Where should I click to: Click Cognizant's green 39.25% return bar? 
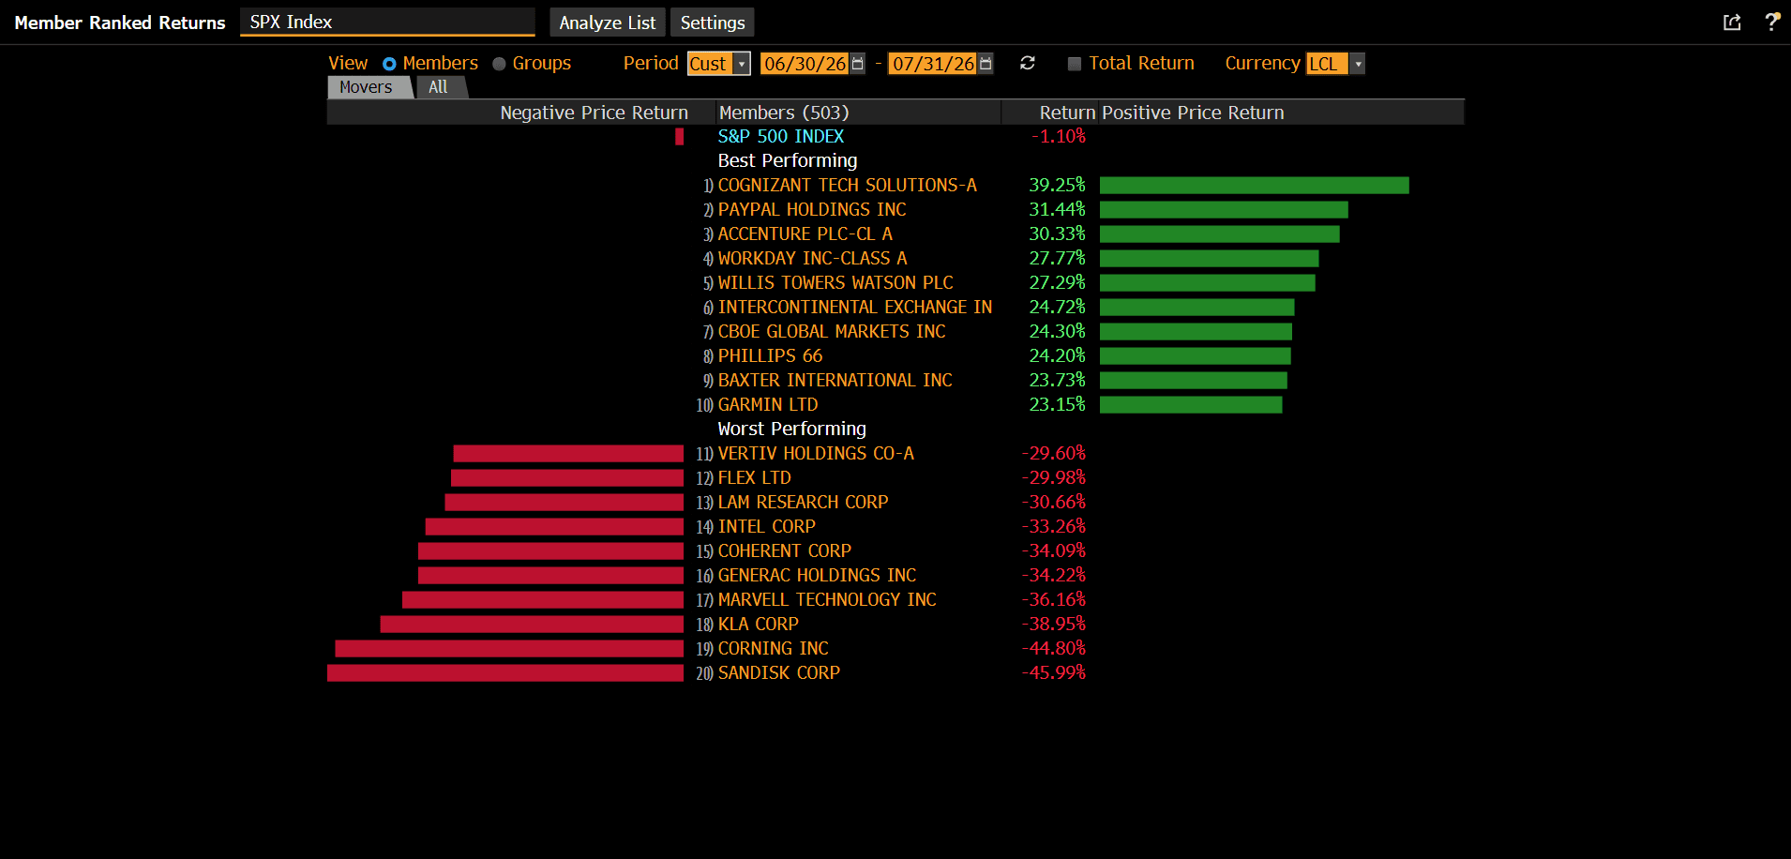point(1255,186)
